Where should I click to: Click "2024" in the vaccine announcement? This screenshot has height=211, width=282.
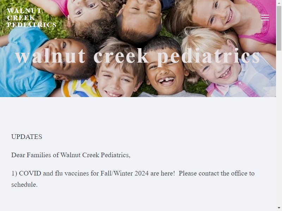pyautogui.click(x=142, y=173)
